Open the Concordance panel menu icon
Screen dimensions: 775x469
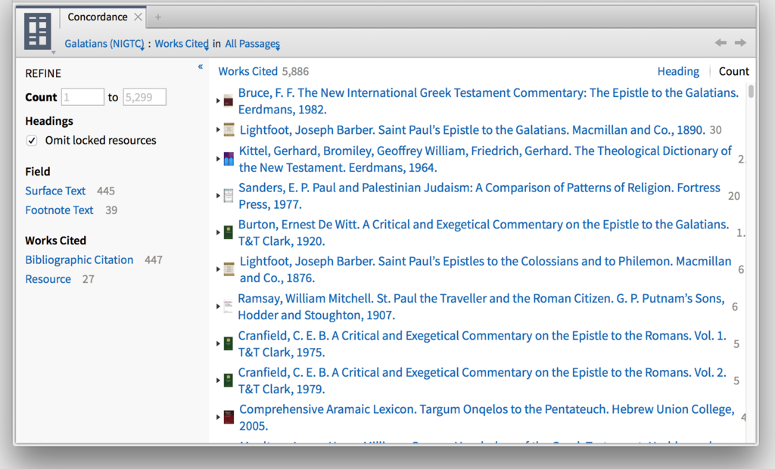point(38,30)
